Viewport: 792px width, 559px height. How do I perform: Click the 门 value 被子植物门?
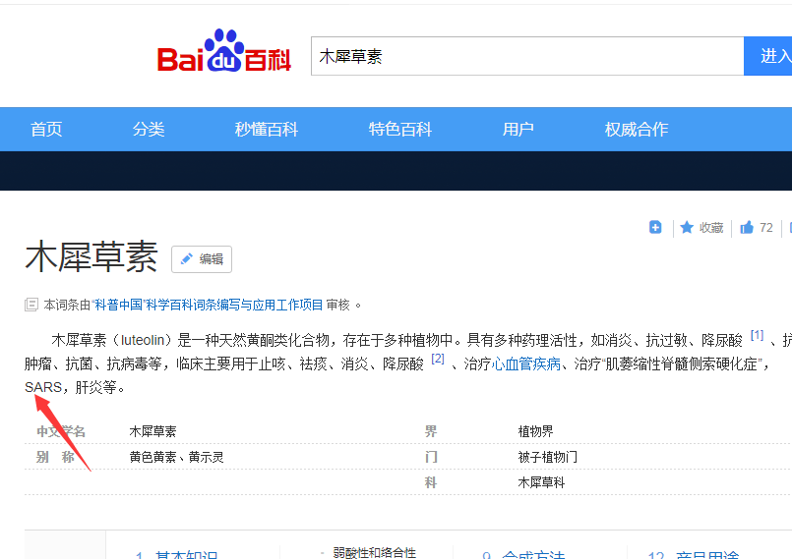pyautogui.click(x=548, y=457)
